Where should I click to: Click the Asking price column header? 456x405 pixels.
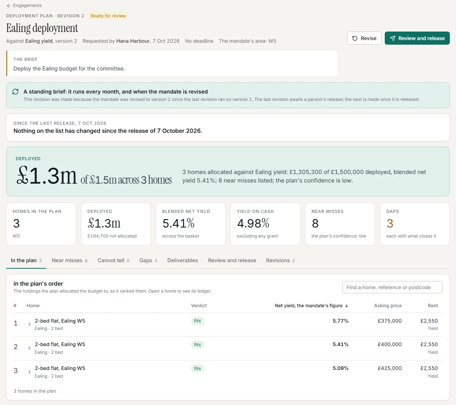[x=388, y=306]
